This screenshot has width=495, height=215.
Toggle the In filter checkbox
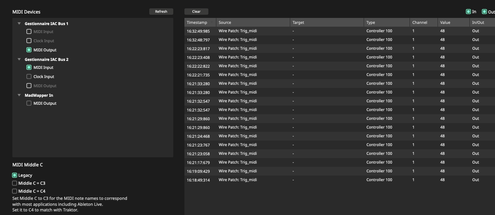(x=469, y=12)
